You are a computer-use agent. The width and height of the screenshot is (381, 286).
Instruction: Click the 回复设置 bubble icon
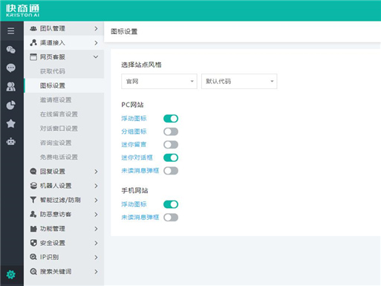33,172
